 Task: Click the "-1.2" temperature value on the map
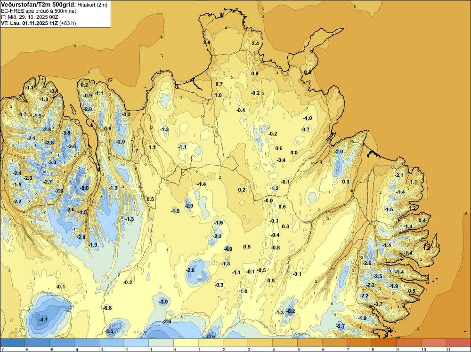274,188
